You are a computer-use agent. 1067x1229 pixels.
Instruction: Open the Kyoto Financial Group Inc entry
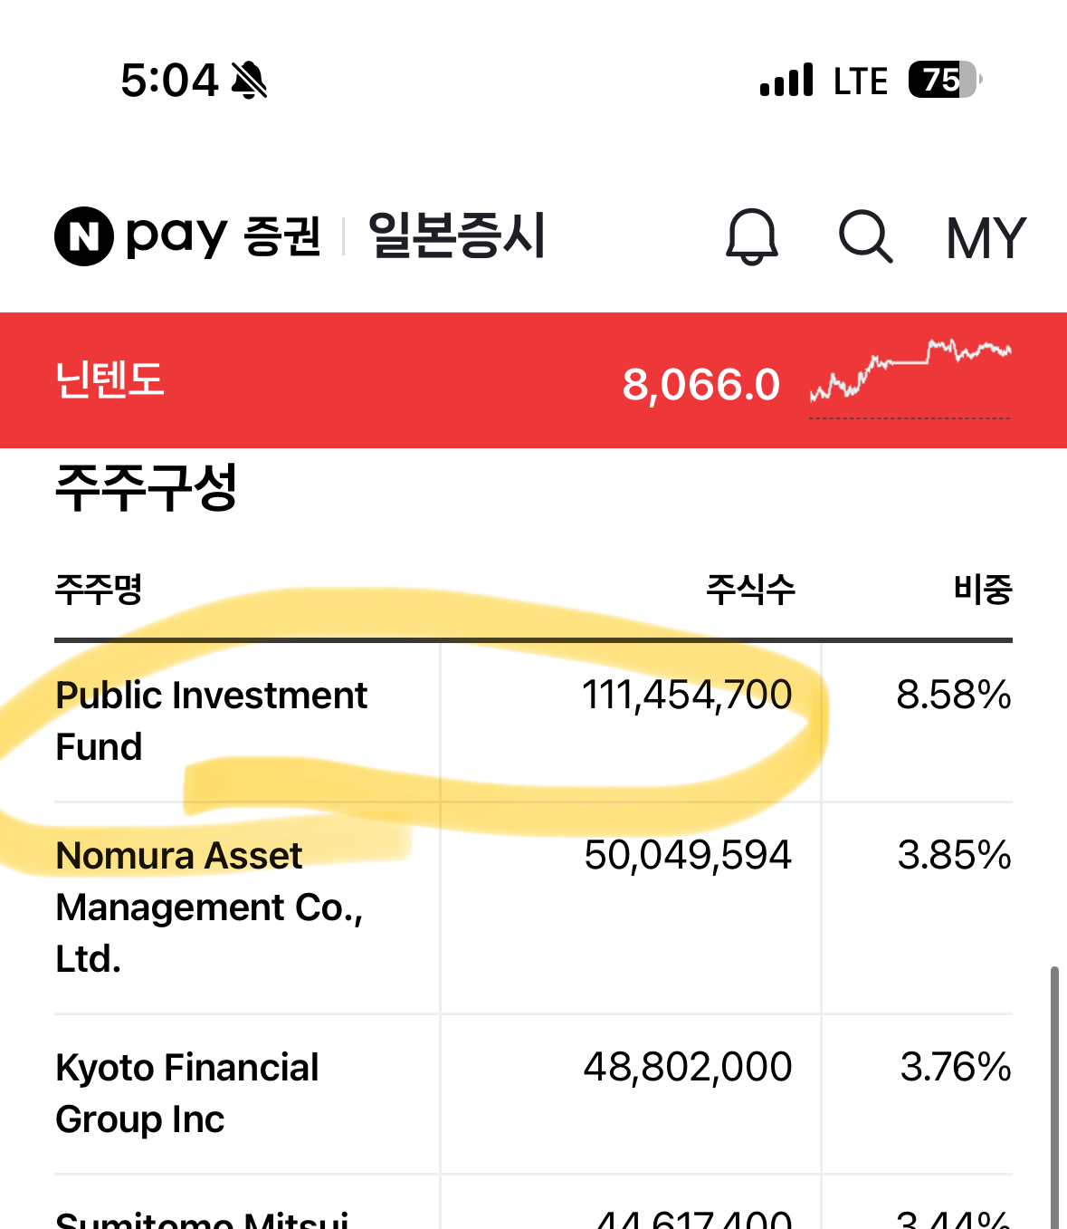pos(362,1093)
